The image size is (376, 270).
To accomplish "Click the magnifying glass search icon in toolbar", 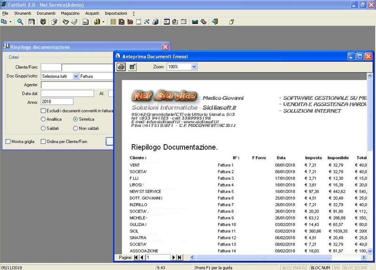I will coord(20,22).
